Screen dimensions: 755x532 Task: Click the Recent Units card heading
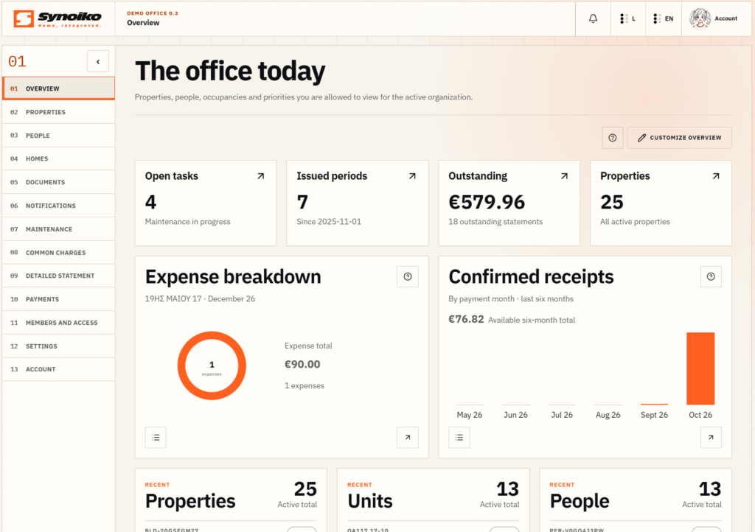pyautogui.click(x=370, y=501)
